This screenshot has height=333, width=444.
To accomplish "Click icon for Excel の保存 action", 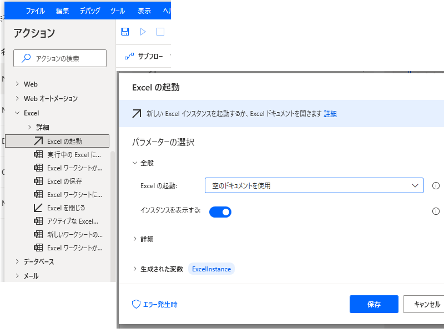I will click(38, 181).
